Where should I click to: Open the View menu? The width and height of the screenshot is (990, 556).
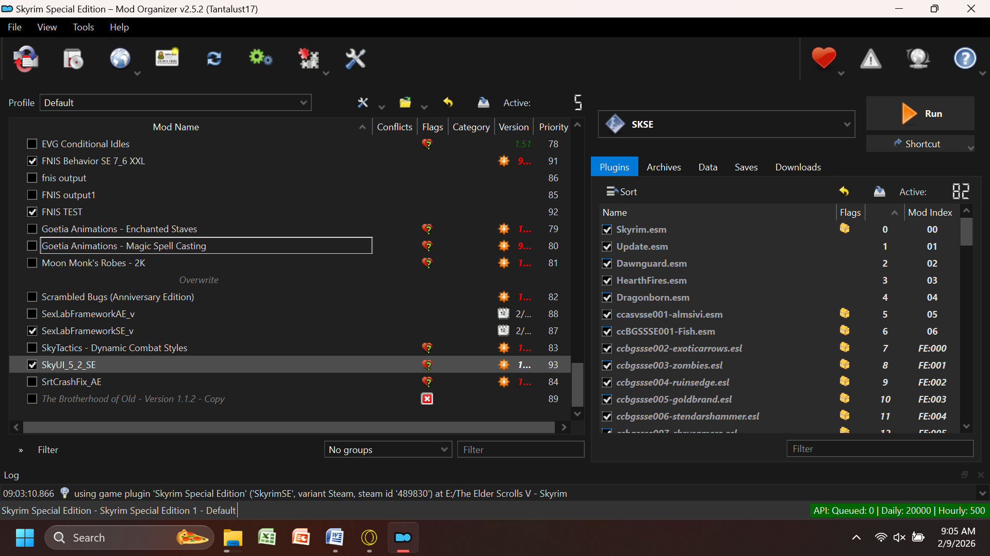47,27
